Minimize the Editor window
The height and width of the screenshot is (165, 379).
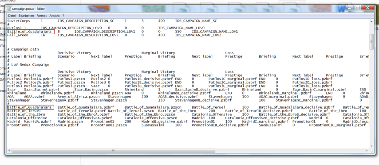(x=350, y=8)
